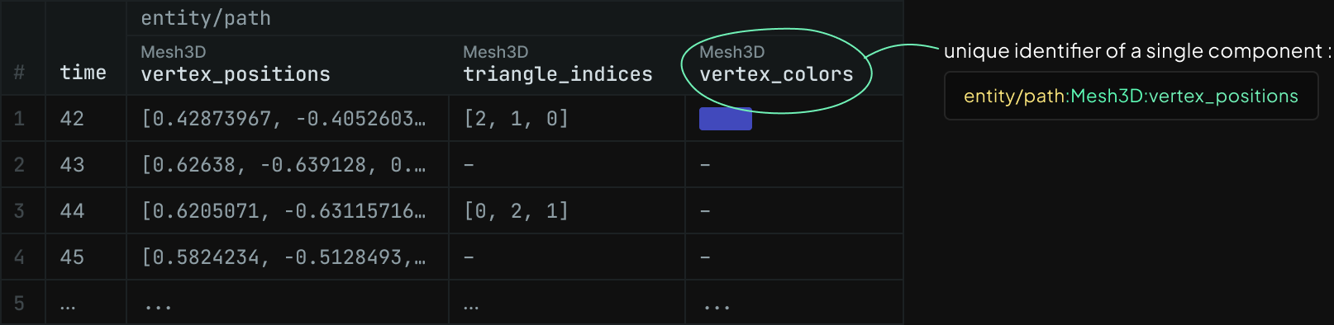The image size is (1334, 325).
Task: Select triangle_indices cell [0, 2, 1]
Action: (566, 211)
